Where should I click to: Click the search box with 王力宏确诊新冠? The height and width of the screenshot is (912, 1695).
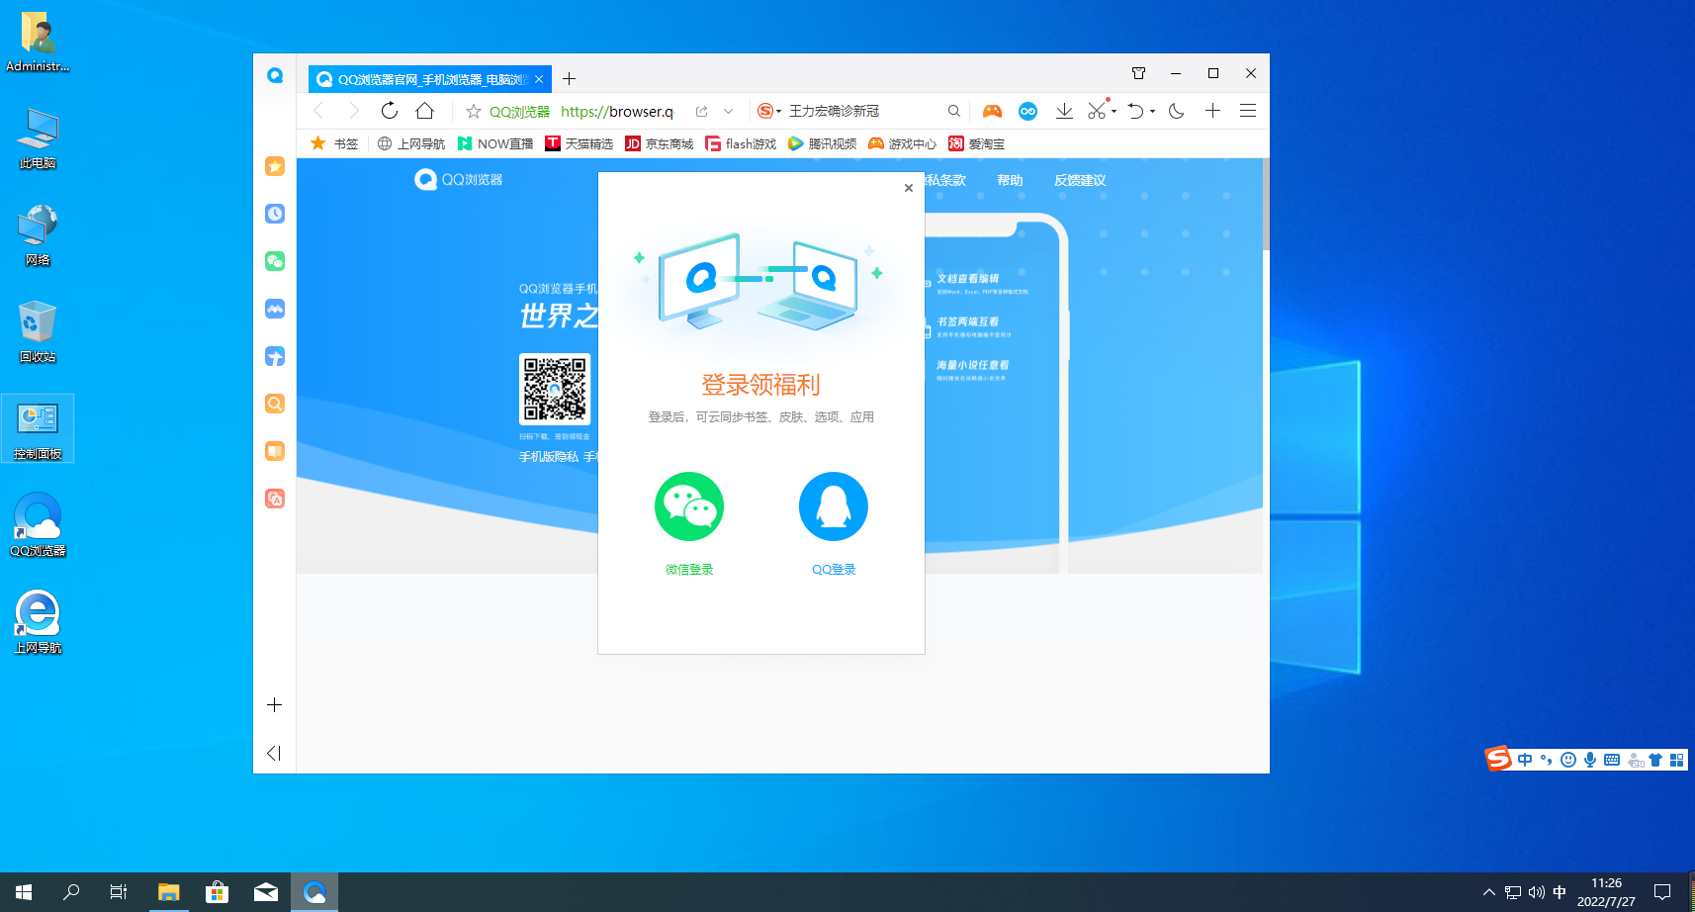click(x=862, y=111)
